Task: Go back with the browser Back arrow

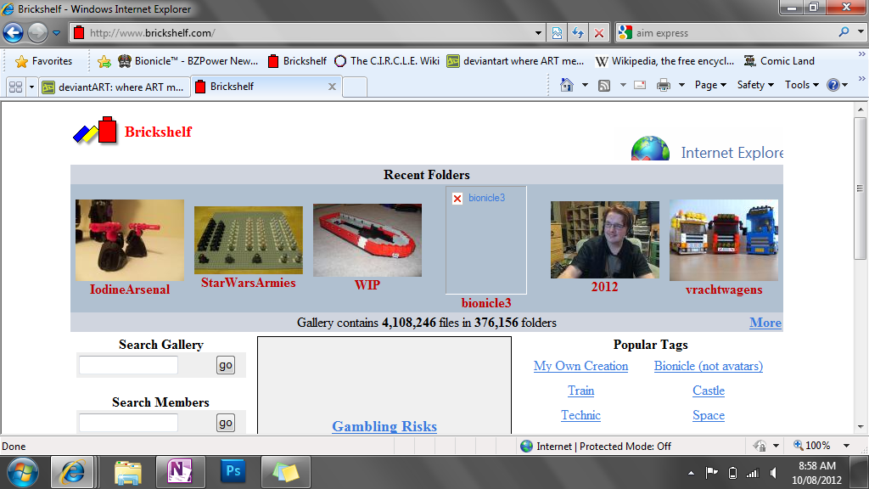Action: coord(14,33)
